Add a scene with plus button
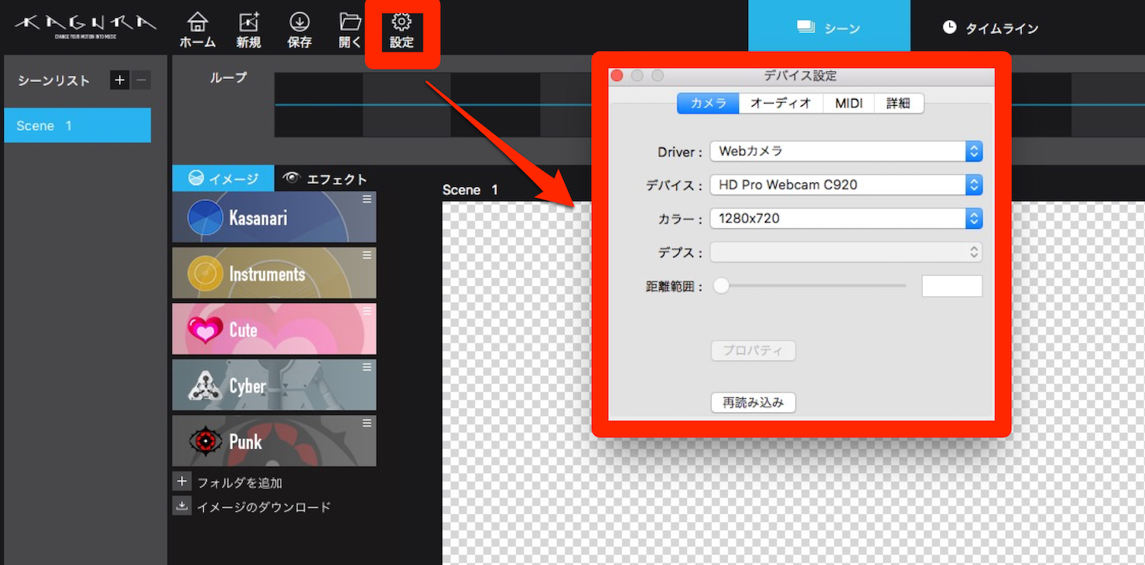Screen dimensions: 1145x565 tap(119, 80)
